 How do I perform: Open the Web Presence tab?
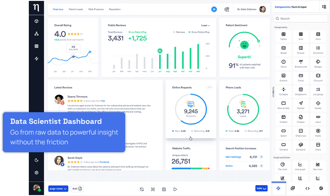coord(96,9)
